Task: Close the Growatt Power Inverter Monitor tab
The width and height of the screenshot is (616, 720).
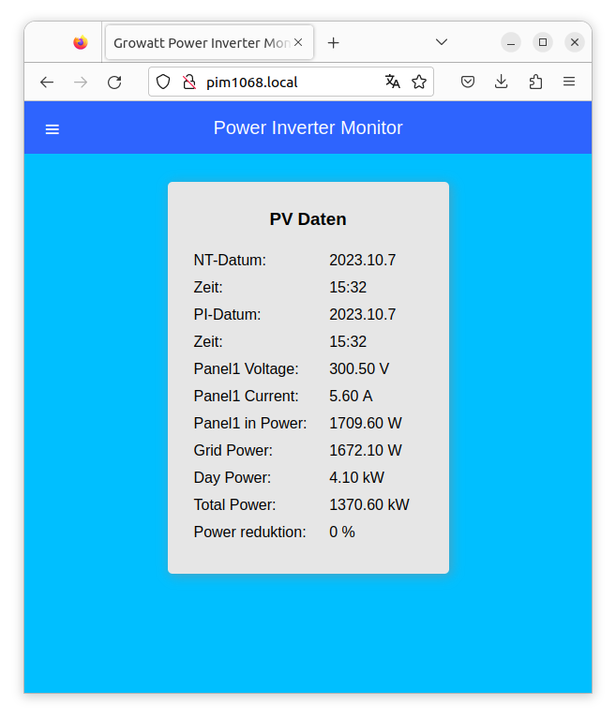Action: 298,42
